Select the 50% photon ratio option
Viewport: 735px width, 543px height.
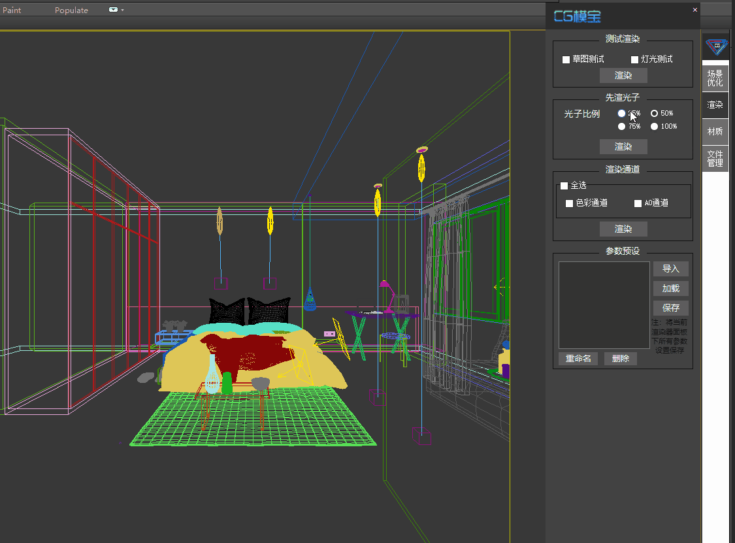pyautogui.click(x=654, y=114)
